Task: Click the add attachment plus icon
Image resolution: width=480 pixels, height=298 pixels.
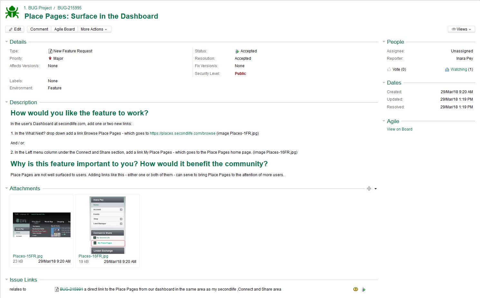Action: 369,189
